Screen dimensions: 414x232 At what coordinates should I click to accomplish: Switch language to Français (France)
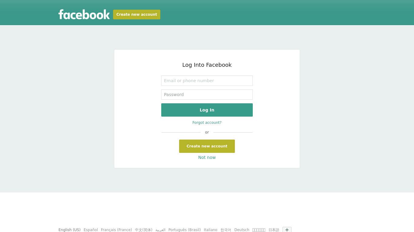point(116,230)
